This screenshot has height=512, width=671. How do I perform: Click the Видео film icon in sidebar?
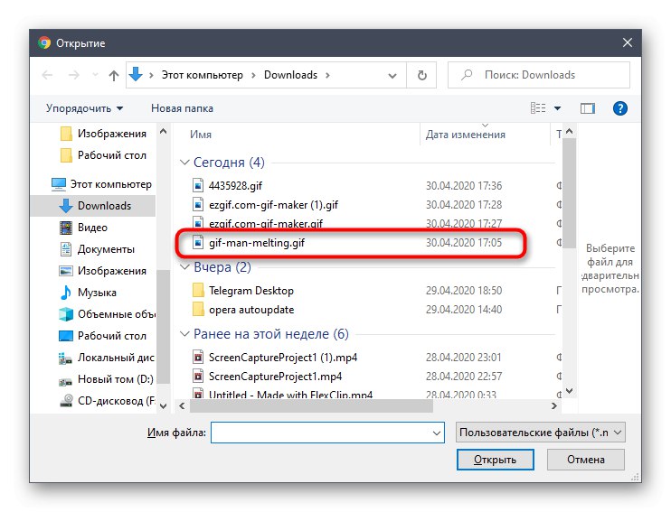click(66, 228)
